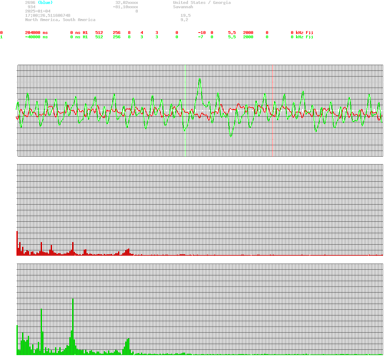Click '512' in the red channel row
This screenshot has width=392, height=363.
[x=99, y=33]
